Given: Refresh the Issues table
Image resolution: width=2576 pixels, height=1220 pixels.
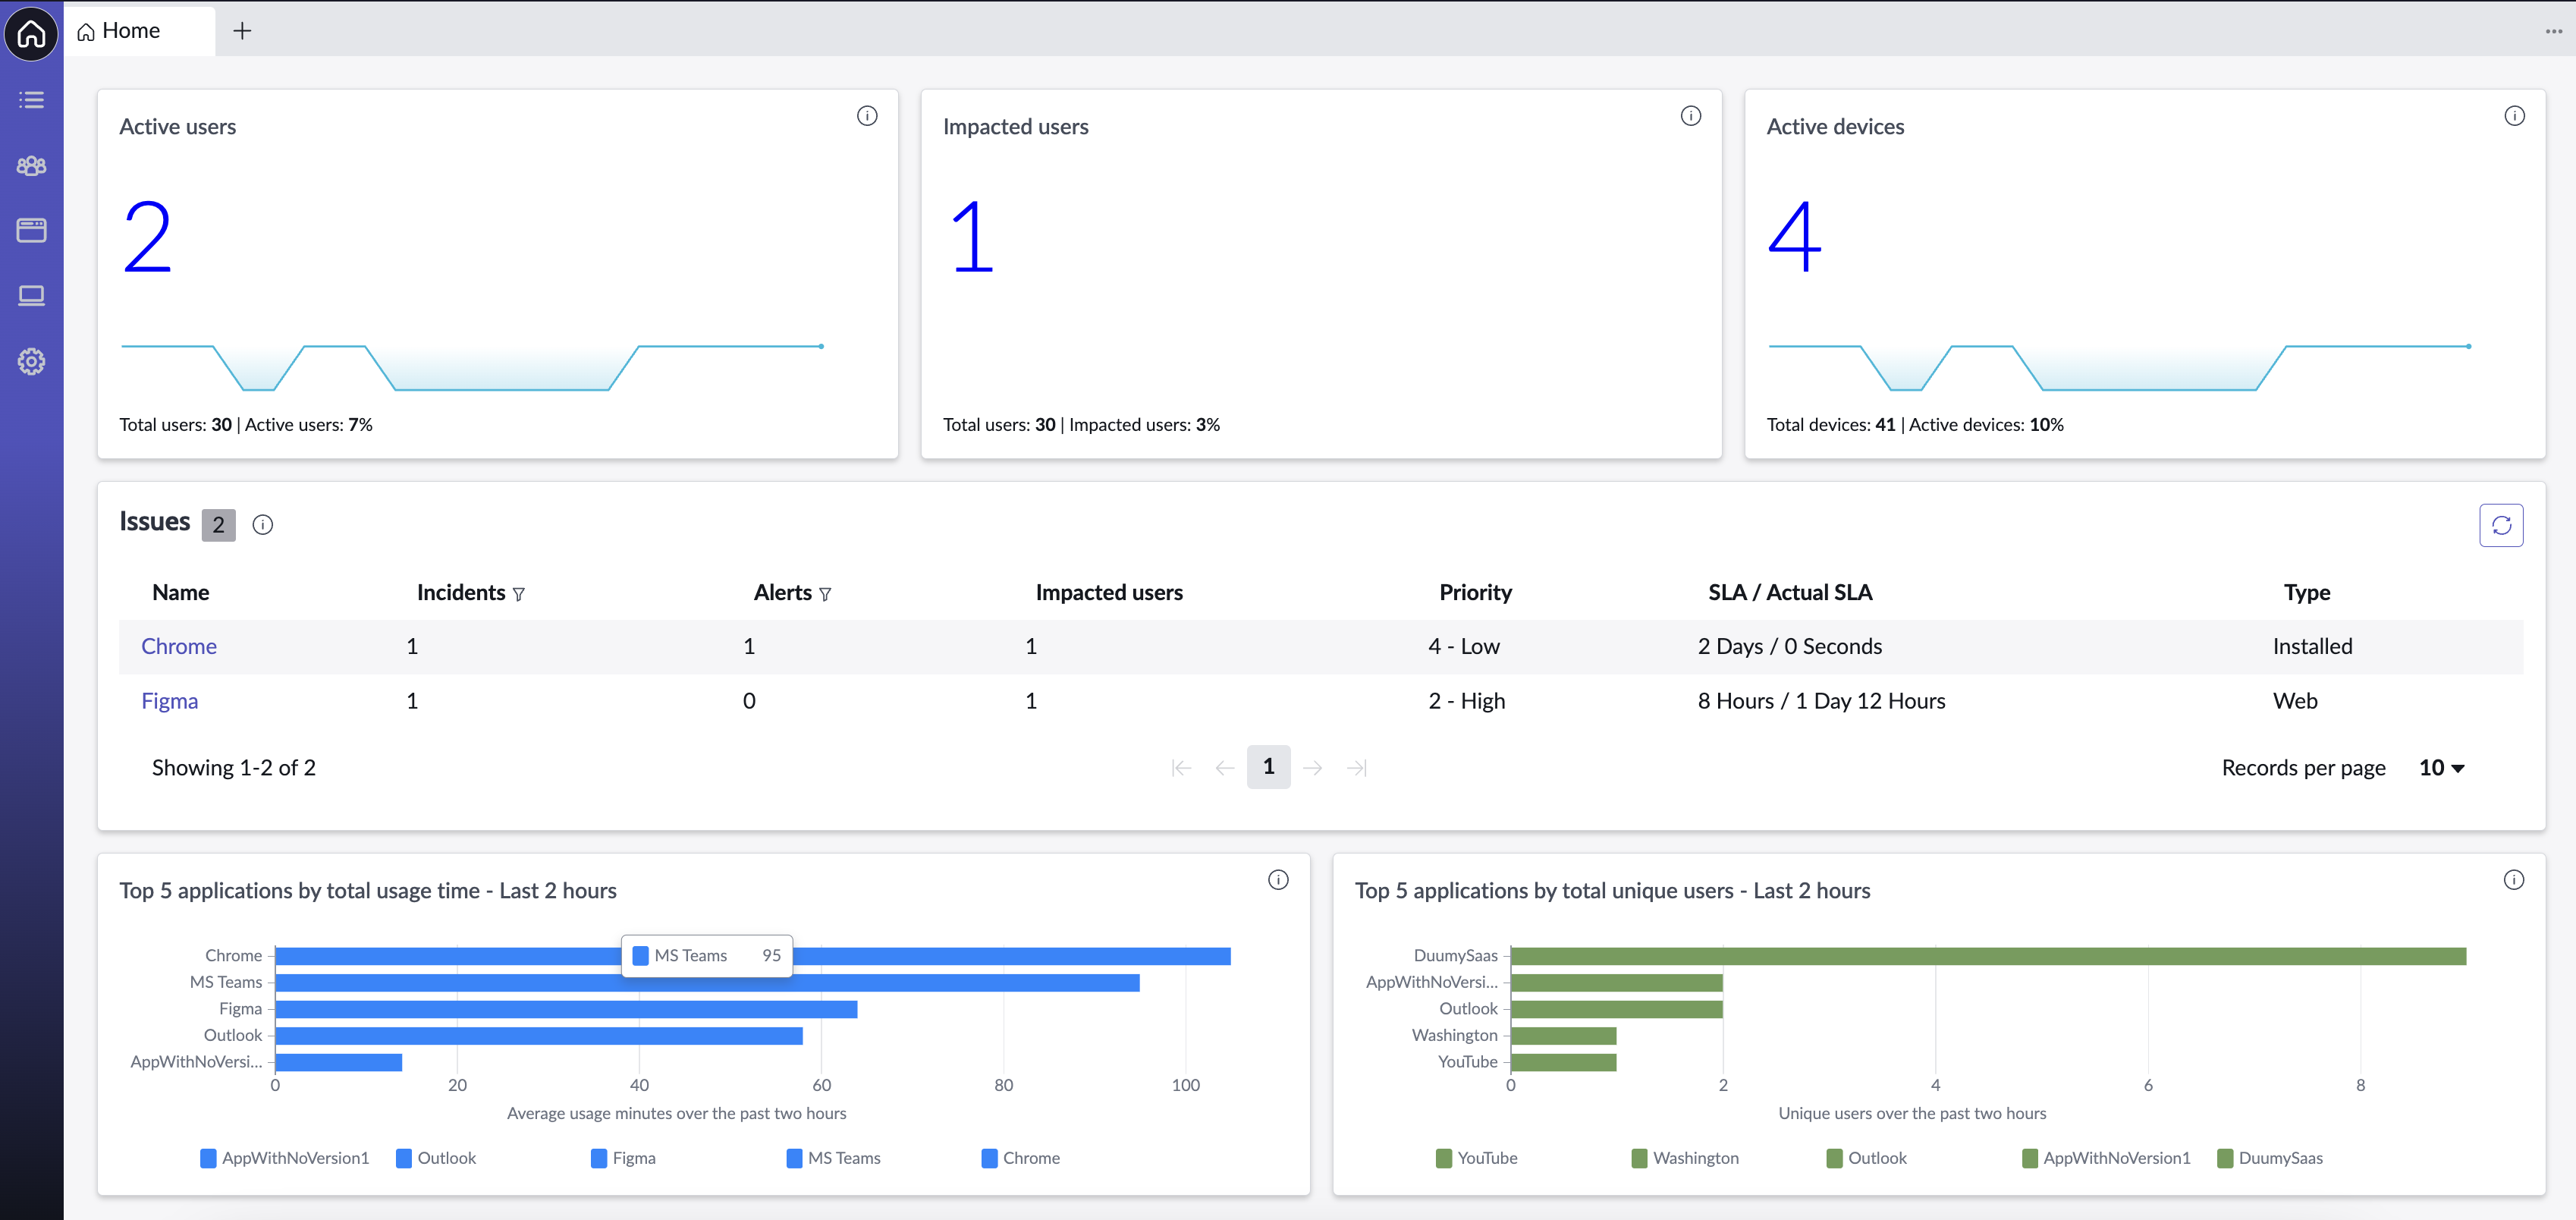Looking at the screenshot, I should 2501,525.
